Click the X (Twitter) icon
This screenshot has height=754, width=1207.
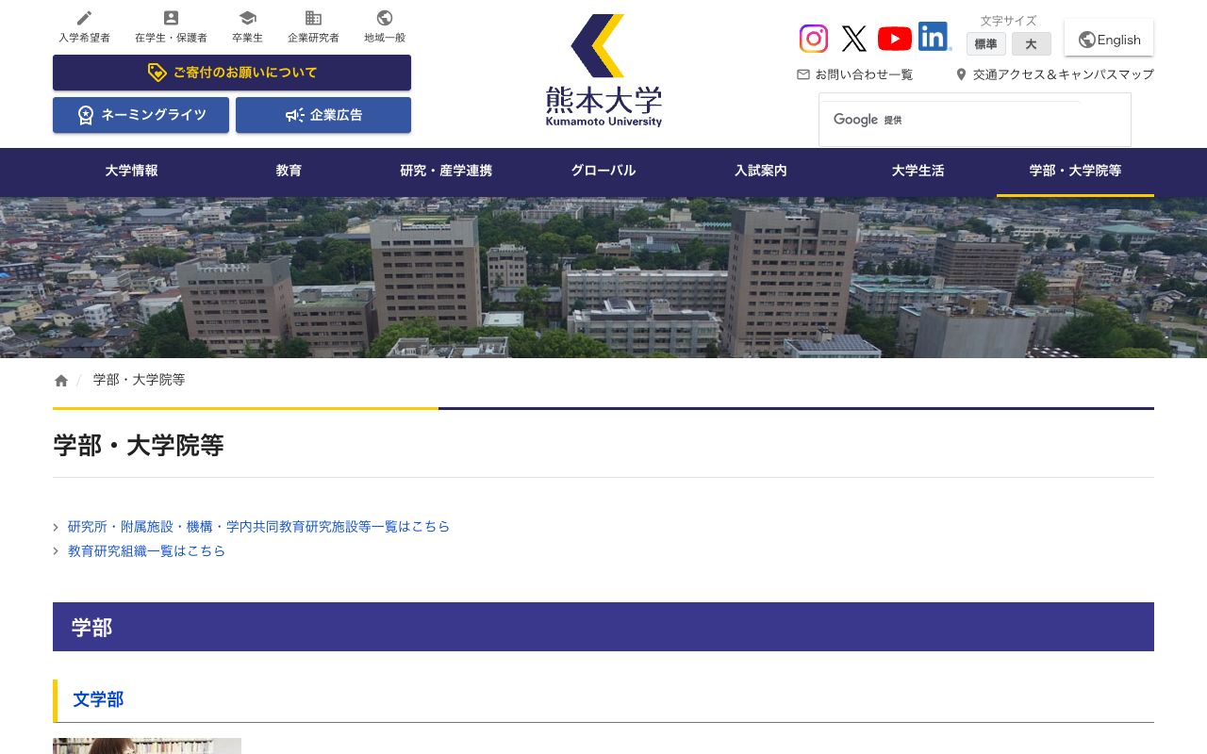854,39
